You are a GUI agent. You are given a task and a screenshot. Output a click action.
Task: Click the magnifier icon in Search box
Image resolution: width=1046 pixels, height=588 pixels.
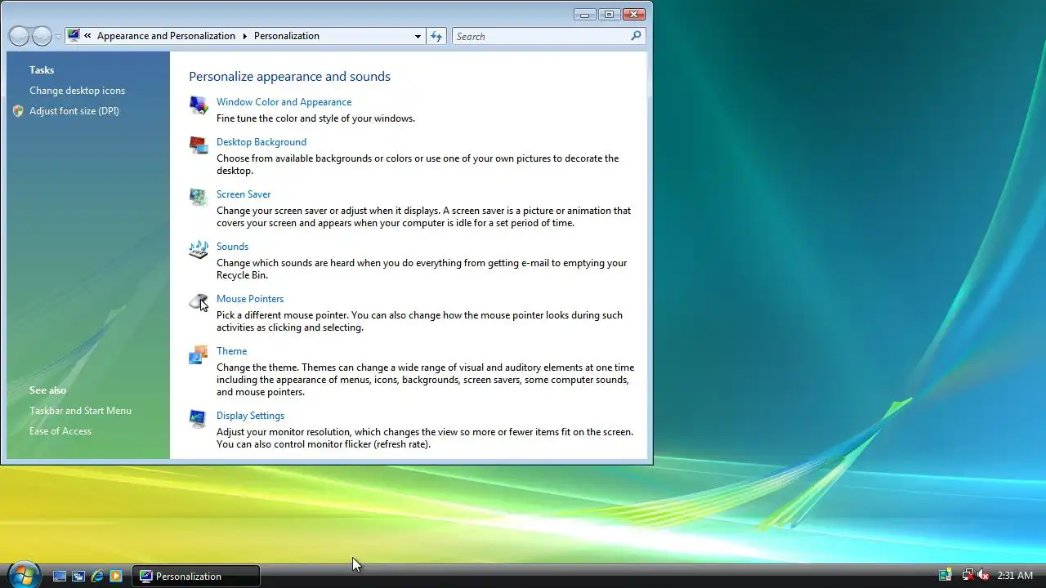click(x=636, y=36)
